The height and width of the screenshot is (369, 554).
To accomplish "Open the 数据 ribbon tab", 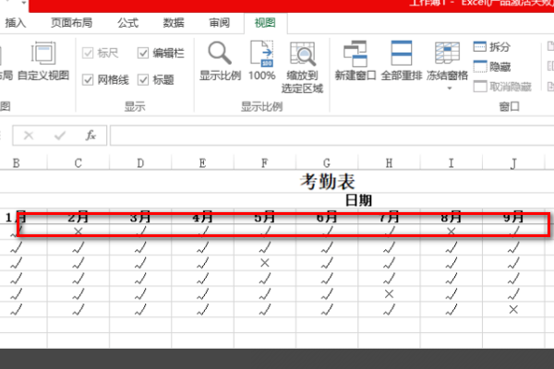I will (x=174, y=23).
